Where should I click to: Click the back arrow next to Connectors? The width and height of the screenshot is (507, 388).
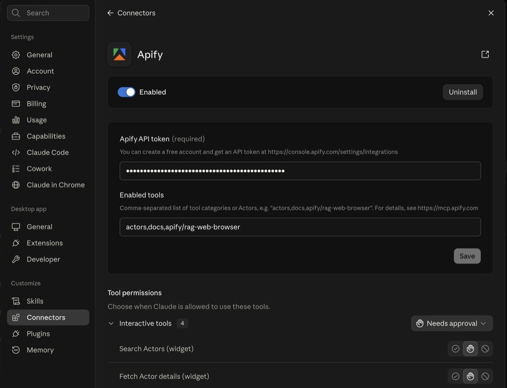(110, 13)
